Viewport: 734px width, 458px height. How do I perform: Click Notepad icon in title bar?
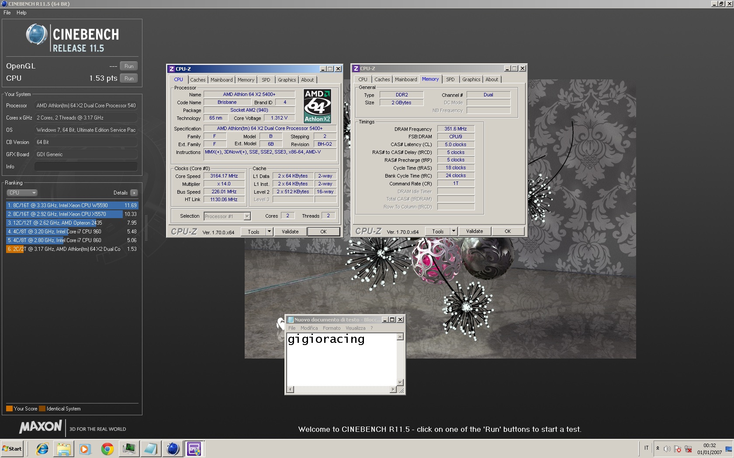(291, 320)
